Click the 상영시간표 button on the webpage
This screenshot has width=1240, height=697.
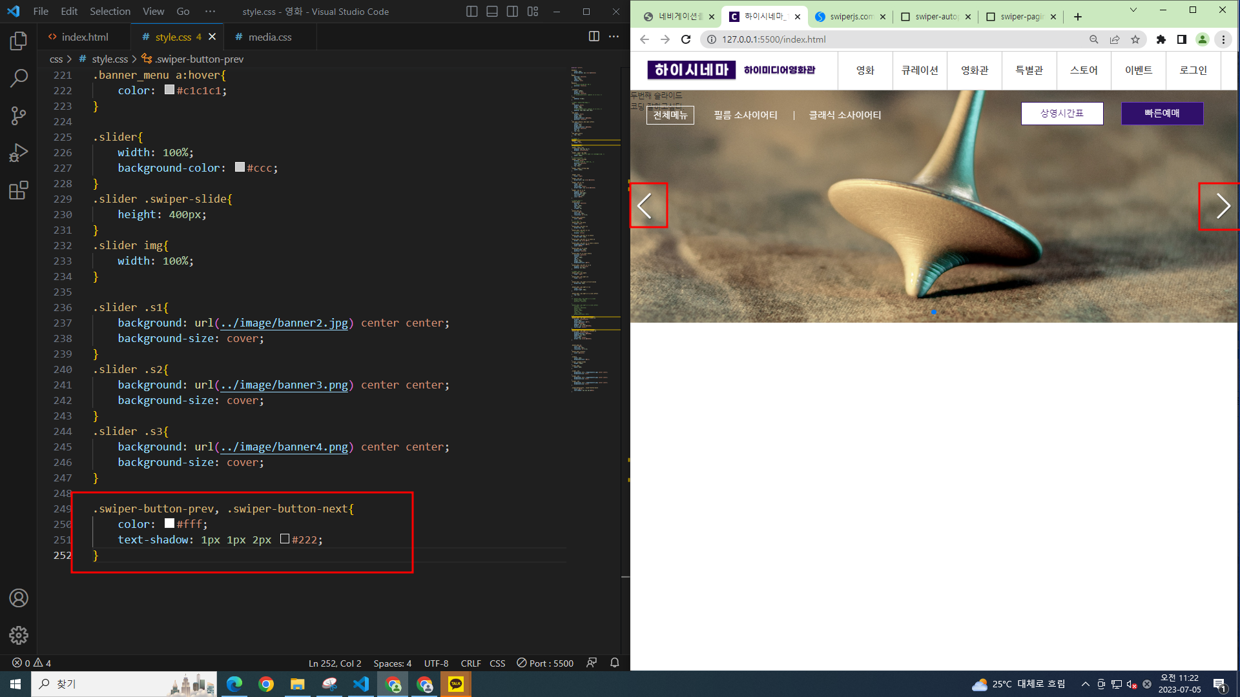1062,113
